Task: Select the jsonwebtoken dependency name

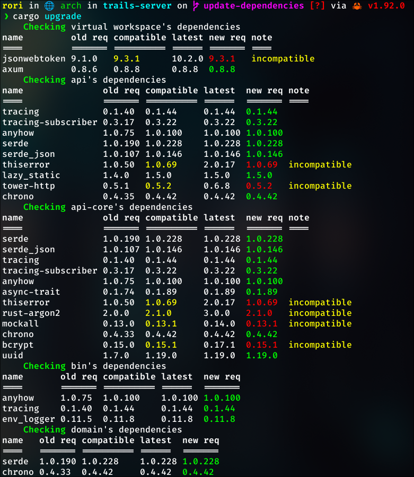Action: pos(34,59)
